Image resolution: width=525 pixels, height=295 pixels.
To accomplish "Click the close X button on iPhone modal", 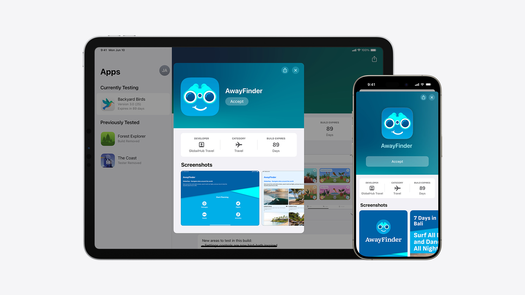I will [432, 97].
